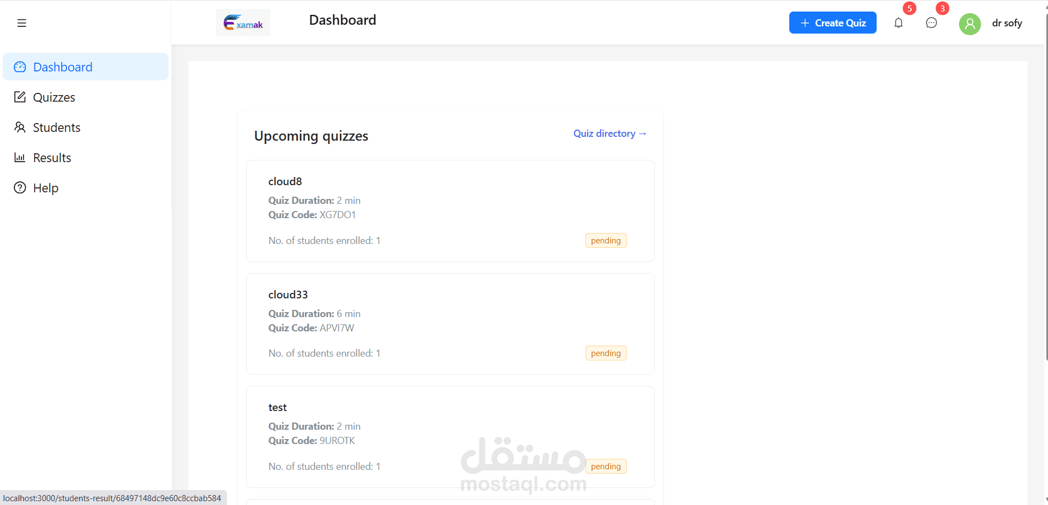Click the pending tag on cloud33
The width and height of the screenshot is (1048, 505).
(x=606, y=353)
